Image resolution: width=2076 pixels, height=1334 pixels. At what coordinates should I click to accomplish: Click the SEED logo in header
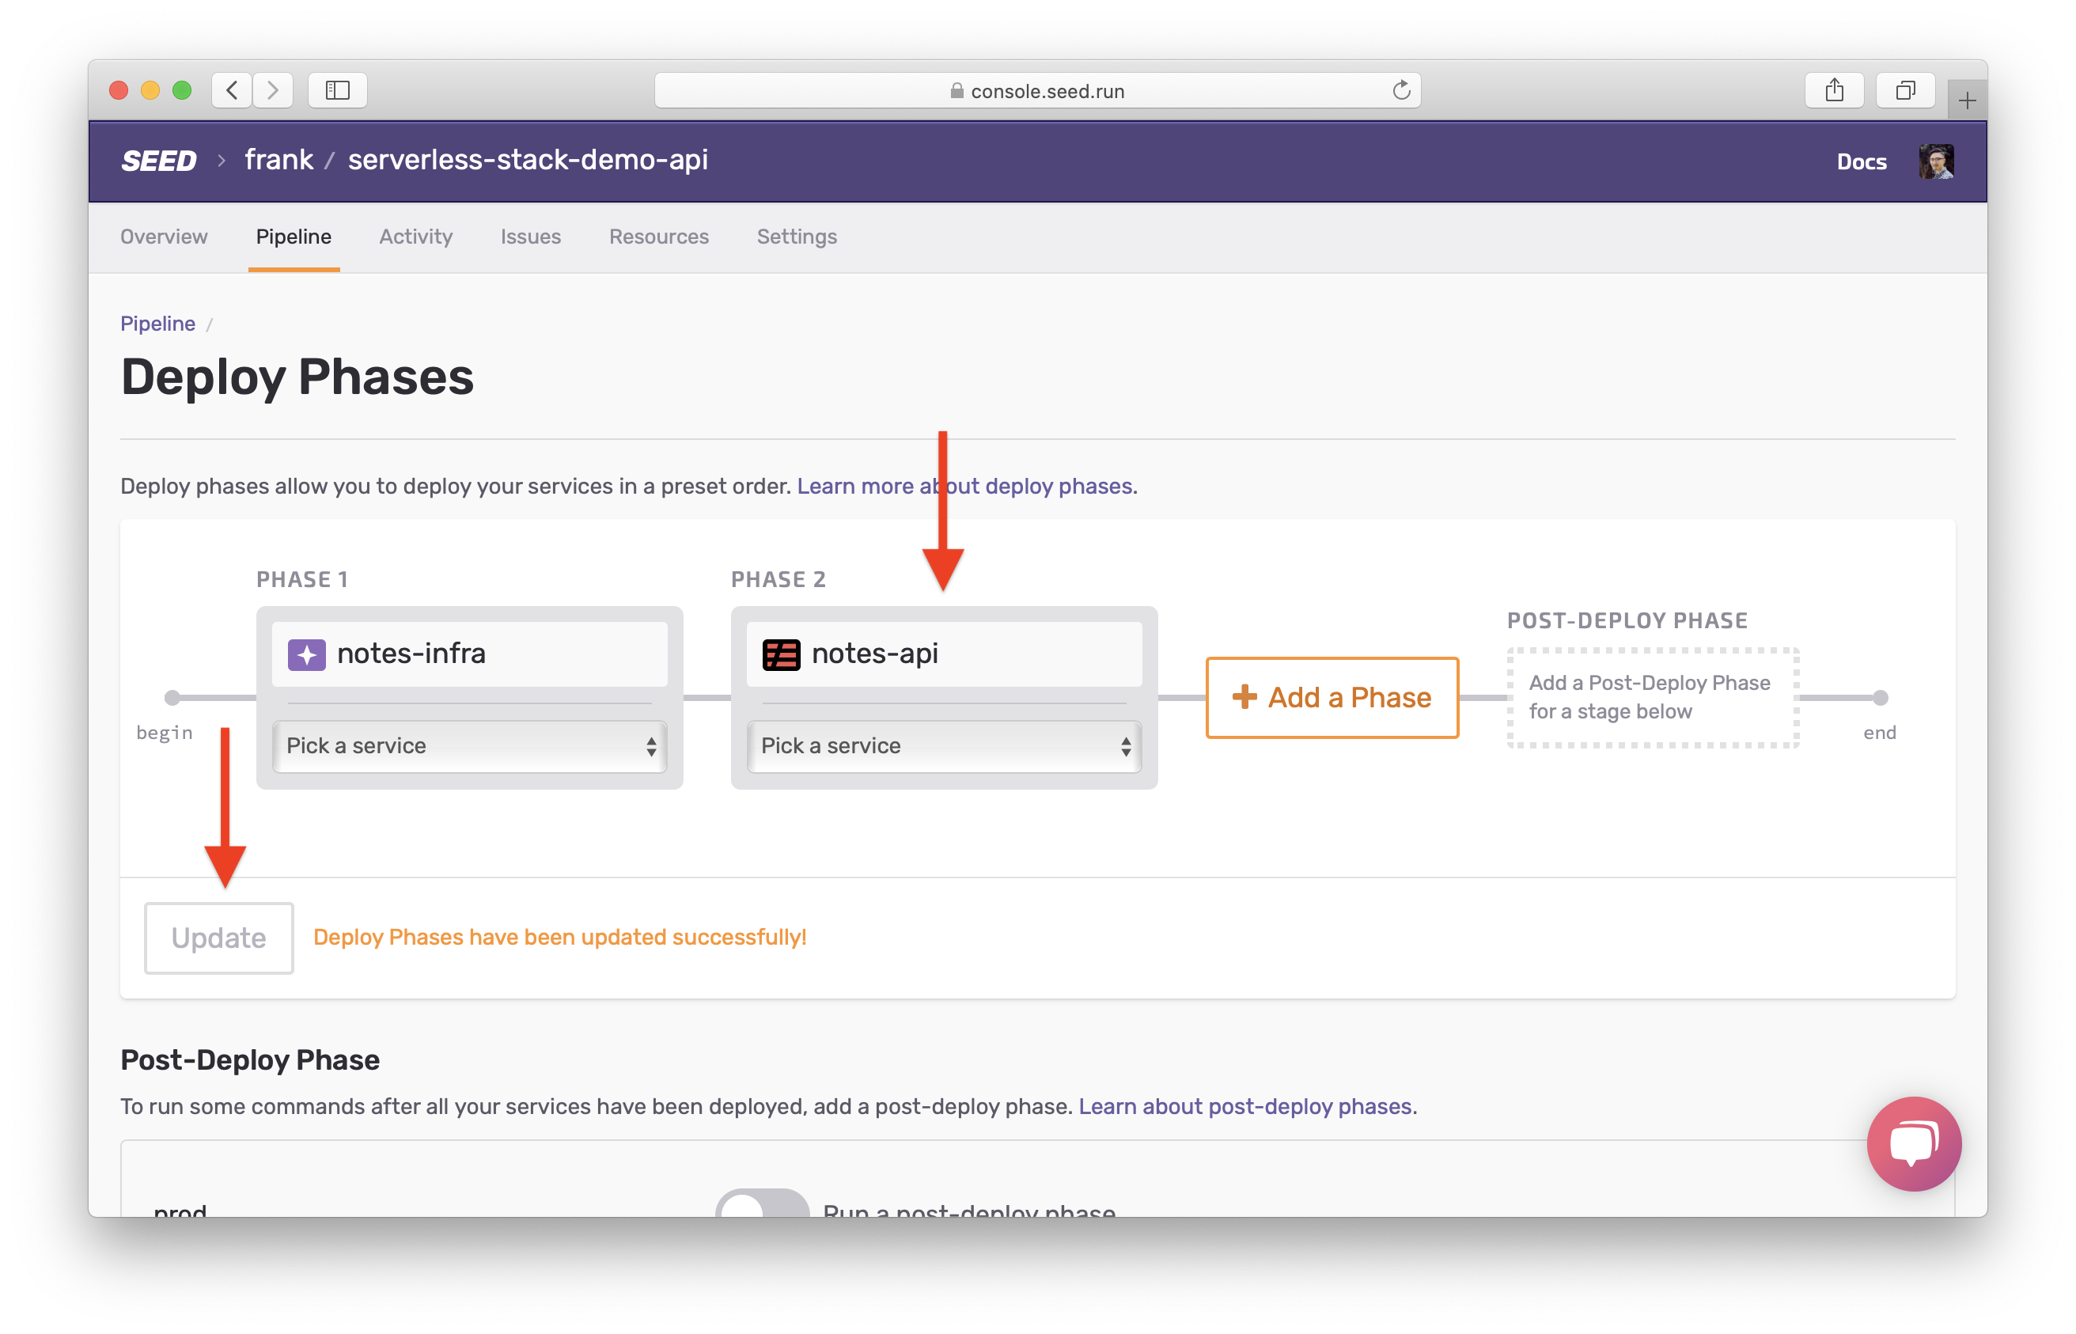coord(158,161)
